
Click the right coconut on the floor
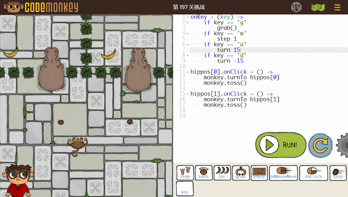pos(130,122)
